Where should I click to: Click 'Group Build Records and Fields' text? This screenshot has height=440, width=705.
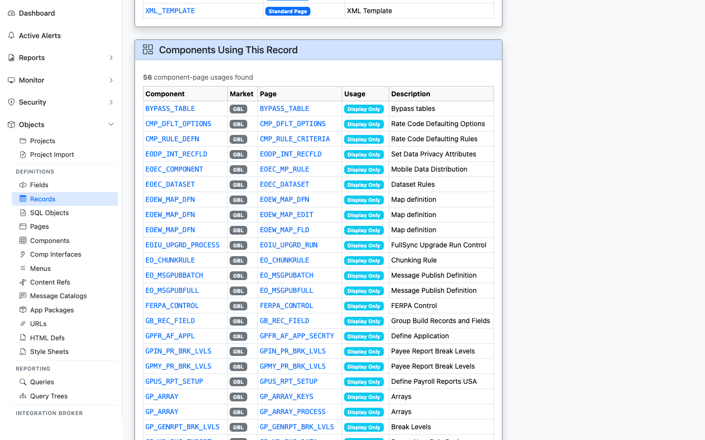click(441, 321)
